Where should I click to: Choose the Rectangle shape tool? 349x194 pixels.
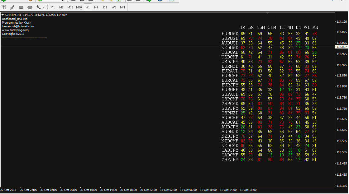(21, 7)
